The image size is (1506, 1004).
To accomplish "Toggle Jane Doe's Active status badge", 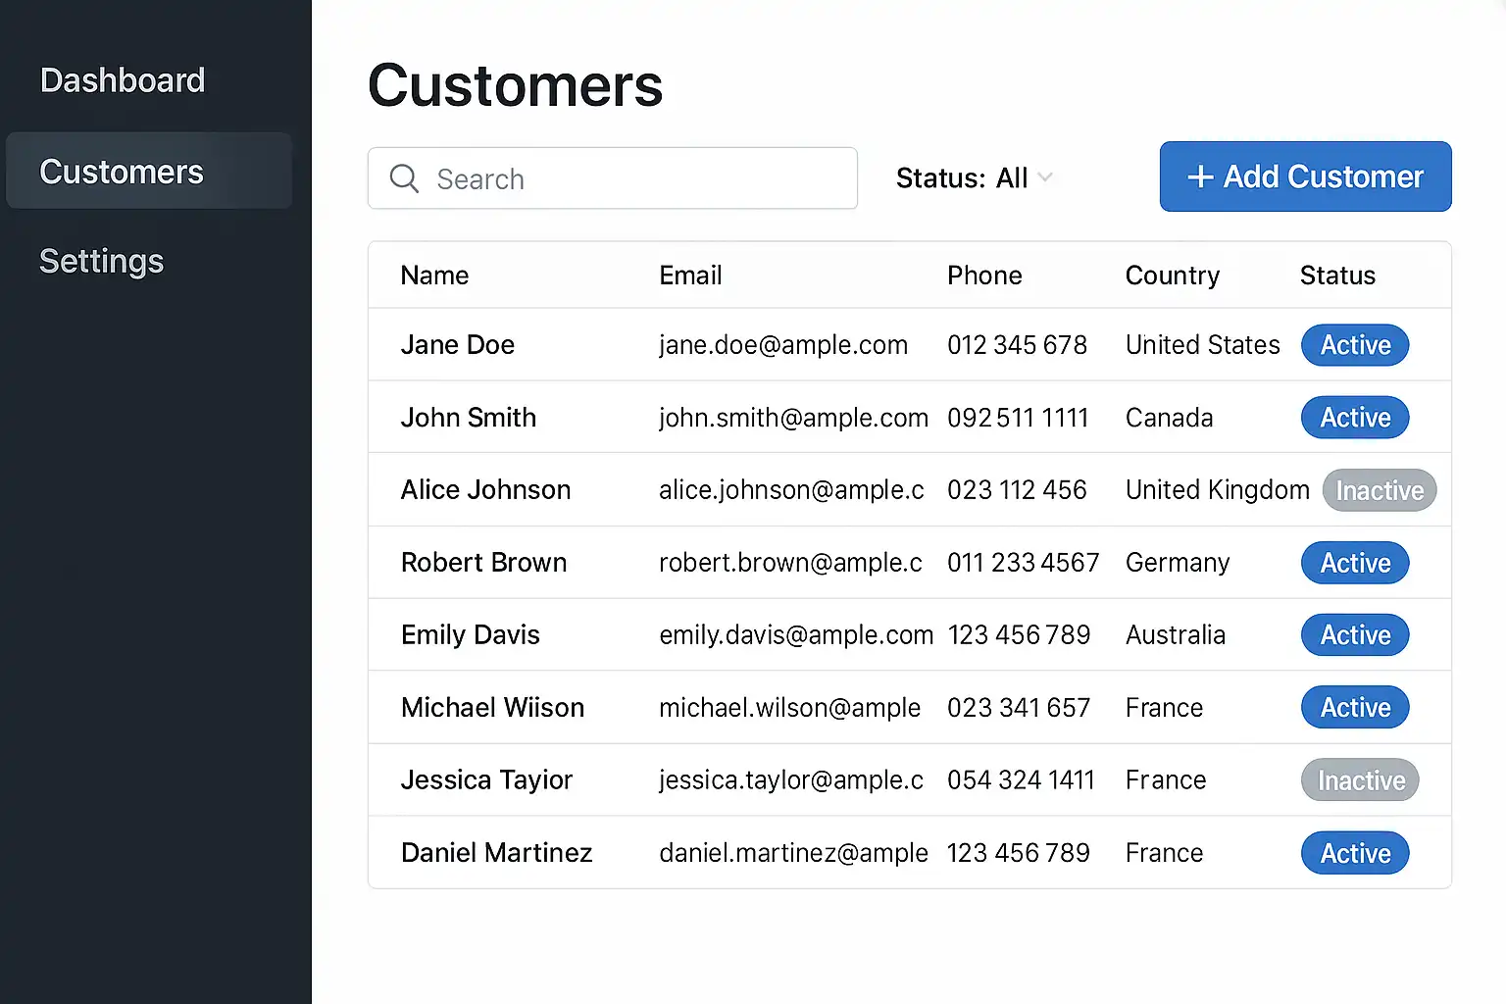I will click(1354, 345).
